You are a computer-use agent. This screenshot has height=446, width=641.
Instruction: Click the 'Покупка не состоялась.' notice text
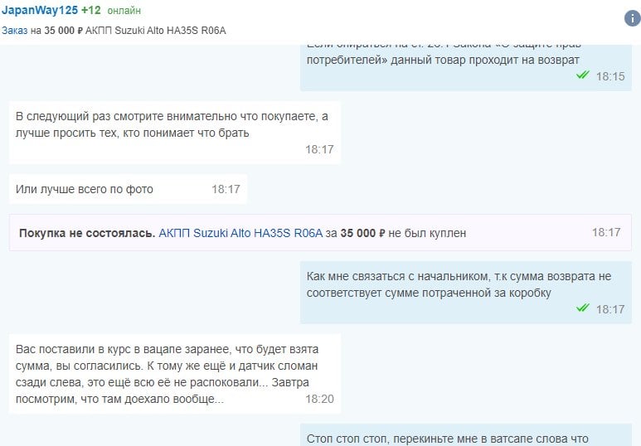tap(87, 233)
